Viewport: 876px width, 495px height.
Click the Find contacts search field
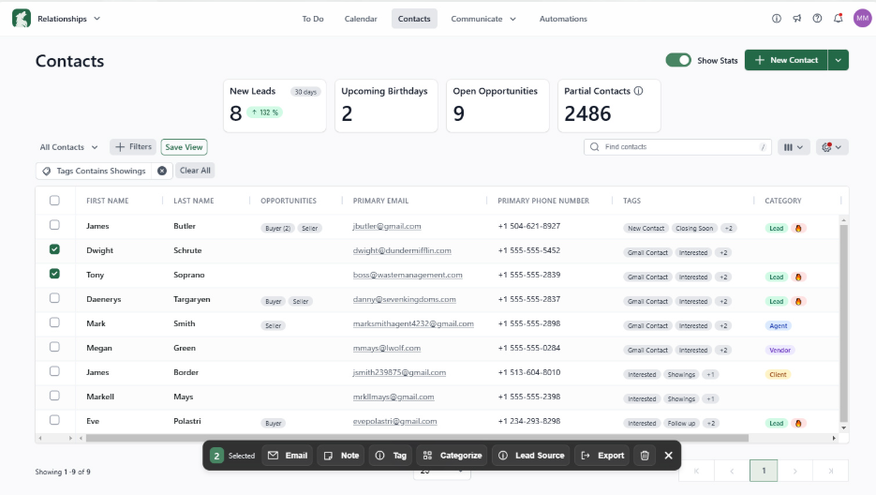pyautogui.click(x=677, y=146)
